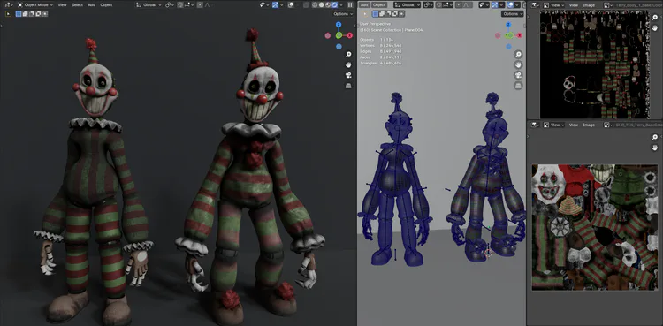Click blue Z axis in middle navigation gizmo
This screenshot has width=663, height=326.
click(x=508, y=25)
